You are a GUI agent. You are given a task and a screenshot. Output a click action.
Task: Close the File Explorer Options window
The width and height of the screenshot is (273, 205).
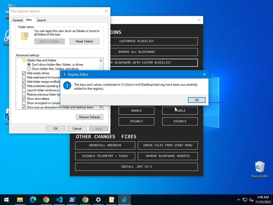(106, 11)
